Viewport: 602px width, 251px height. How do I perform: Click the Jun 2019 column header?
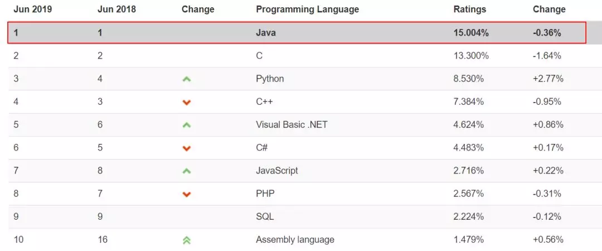coord(32,9)
